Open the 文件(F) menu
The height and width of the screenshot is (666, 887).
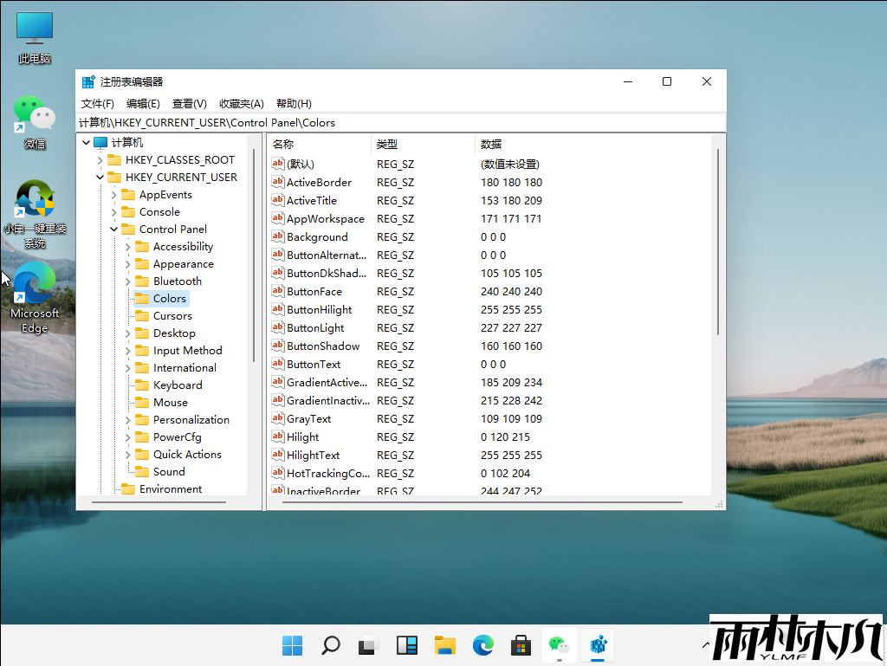tap(98, 104)
